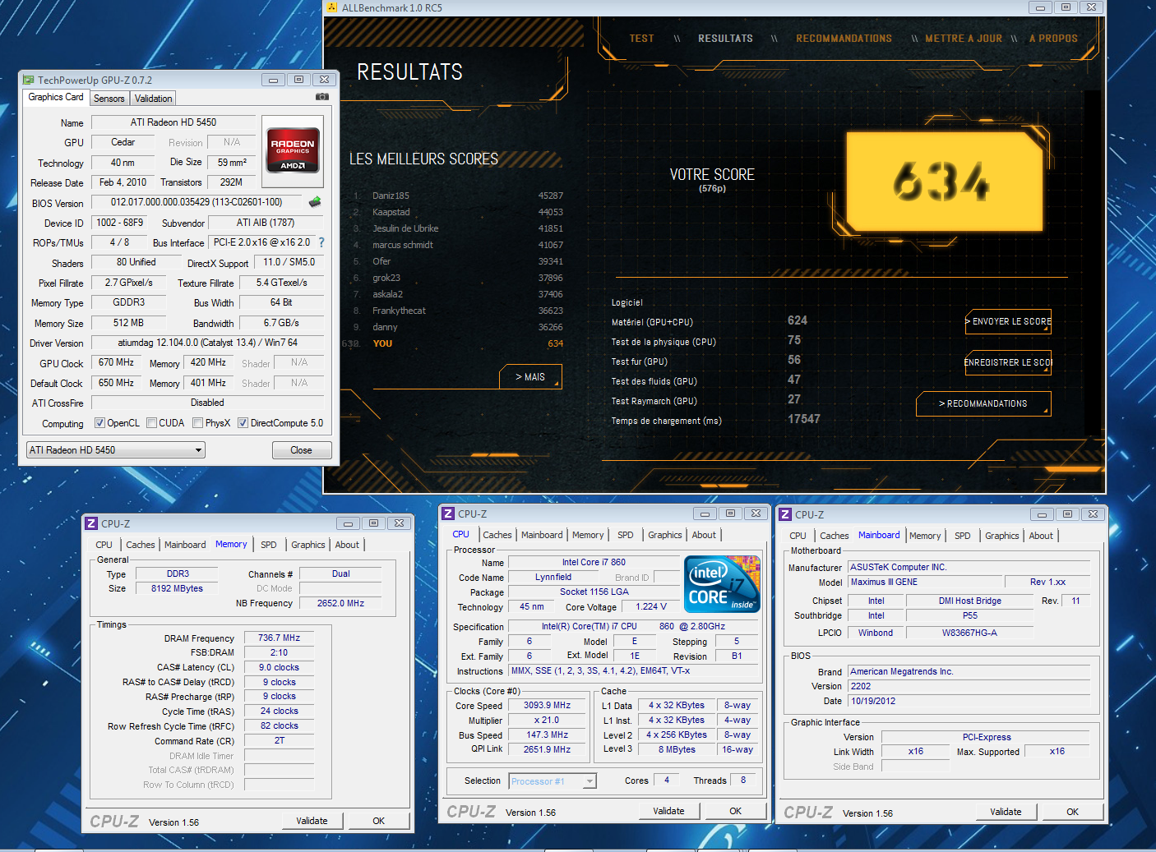This screenshot has width=1156, height=852.
Task: Select Caches tab in the CPU-Z processor window
Action: click(x=497, y=535)
